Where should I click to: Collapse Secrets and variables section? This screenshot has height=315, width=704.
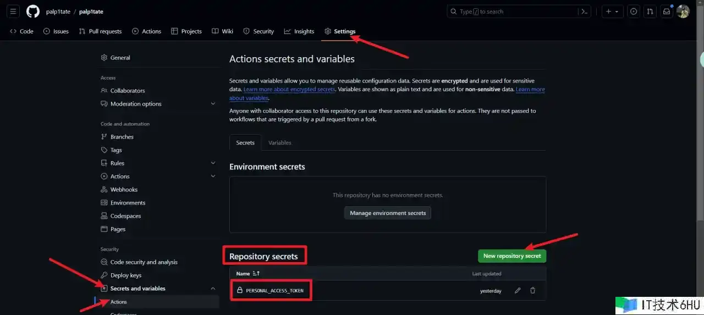coord(213,289)
